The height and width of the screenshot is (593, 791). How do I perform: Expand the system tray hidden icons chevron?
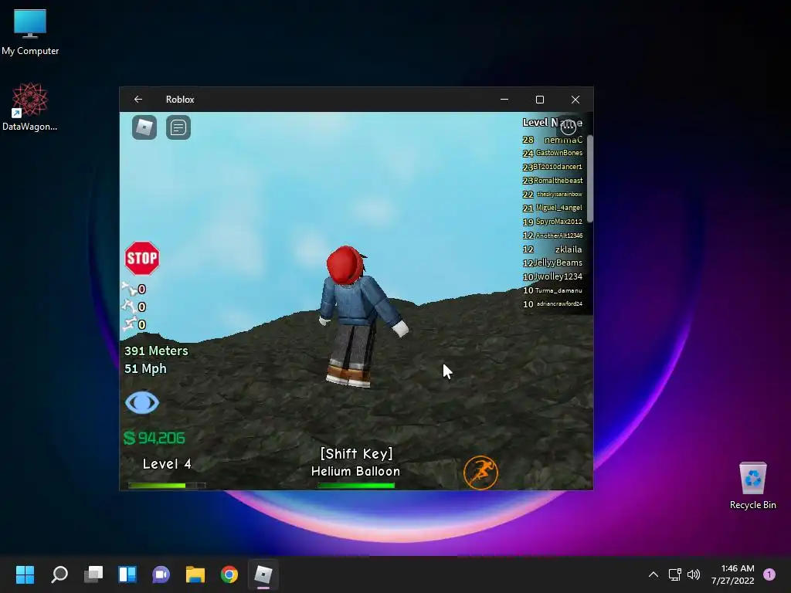coord(654,574)
